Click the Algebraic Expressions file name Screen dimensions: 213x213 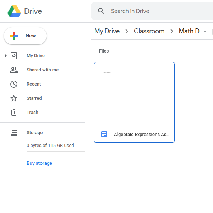point(142,135)
